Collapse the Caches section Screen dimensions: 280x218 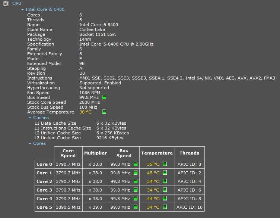click(x=30, y=118)
